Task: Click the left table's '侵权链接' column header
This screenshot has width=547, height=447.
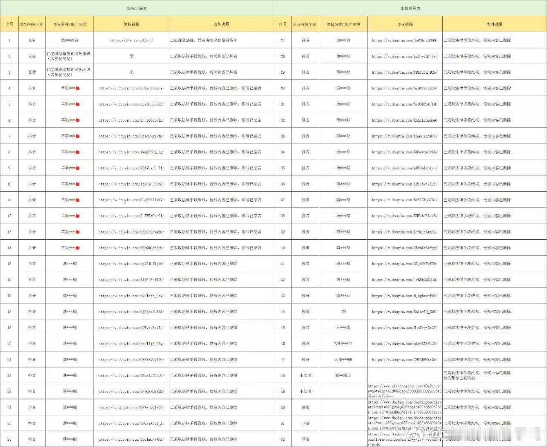Action: pos(131,24)
